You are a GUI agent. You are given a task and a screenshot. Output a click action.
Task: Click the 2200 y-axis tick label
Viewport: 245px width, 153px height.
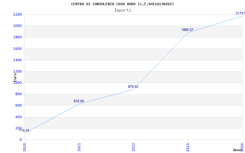coord(17,14)
